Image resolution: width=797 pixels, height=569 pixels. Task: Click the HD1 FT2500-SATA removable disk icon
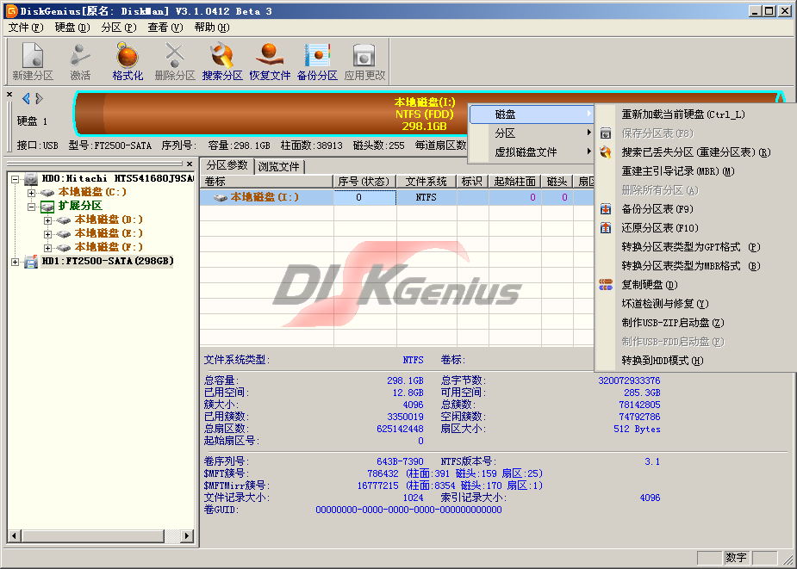pos(31,261)
